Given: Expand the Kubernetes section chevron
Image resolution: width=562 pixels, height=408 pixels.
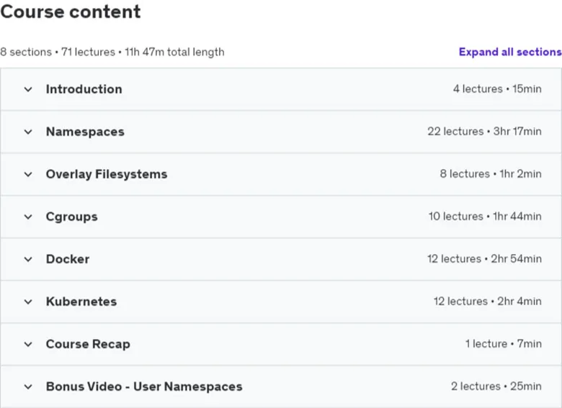Looking at the screenshot, I should tap(28, 302).
